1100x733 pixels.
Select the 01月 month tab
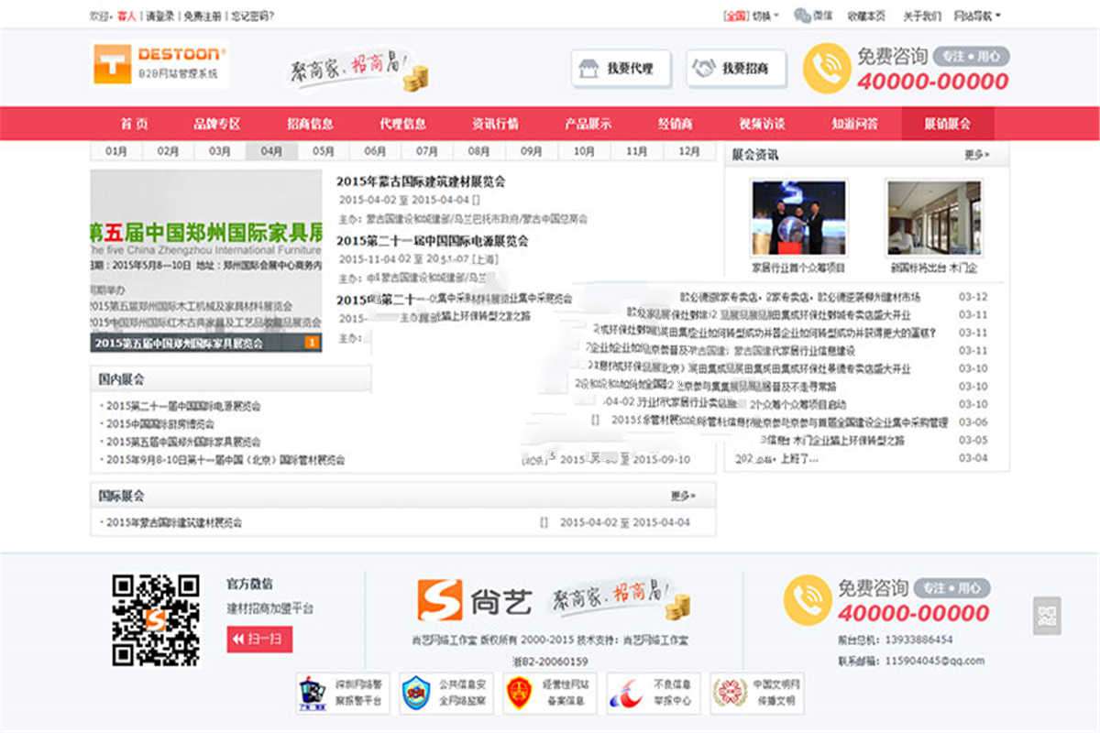point(116,151)
